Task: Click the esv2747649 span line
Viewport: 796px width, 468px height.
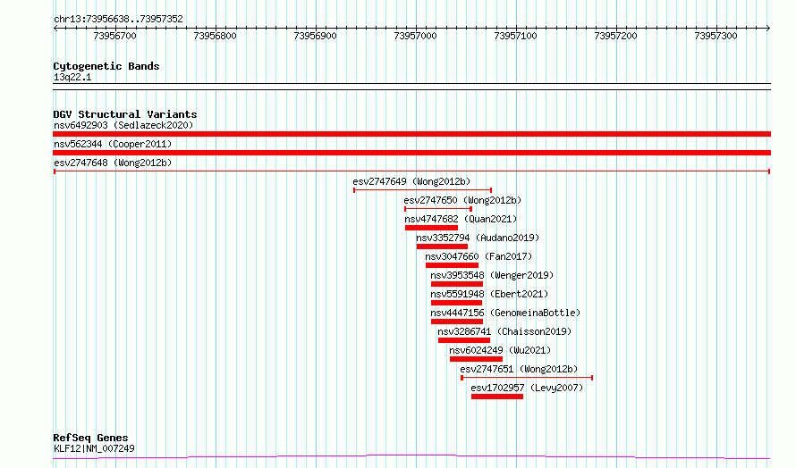Action: (422, 190)
